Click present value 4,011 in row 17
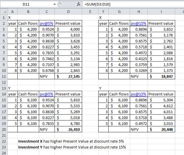Viewport: 184px width, 155px height. pos(161,112)
